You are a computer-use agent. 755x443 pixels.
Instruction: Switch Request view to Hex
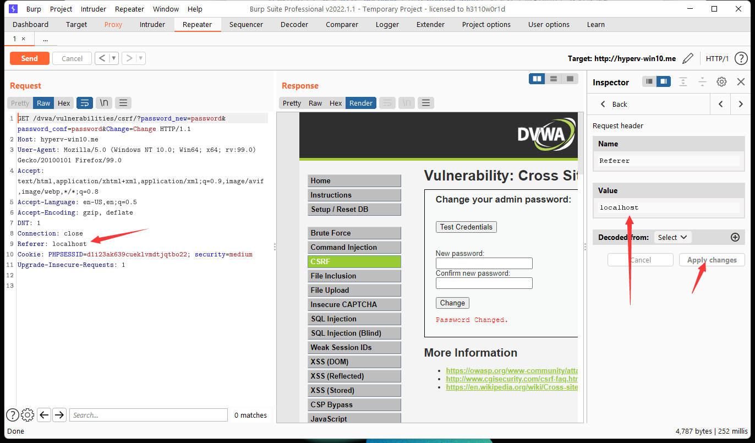coord(64,103)
